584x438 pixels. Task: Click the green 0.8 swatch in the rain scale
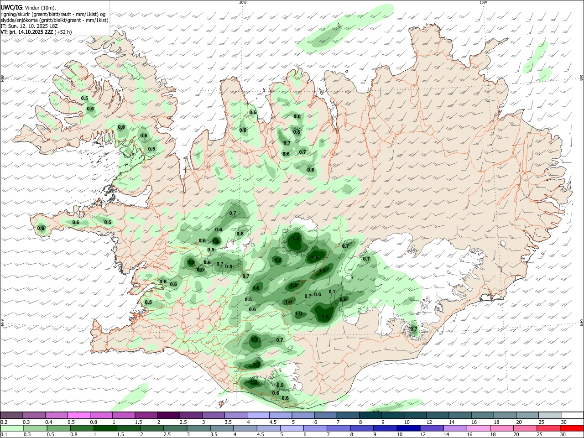(82, 428)
